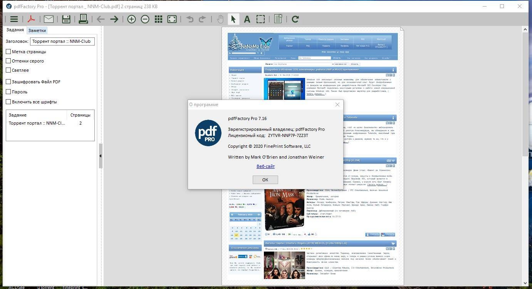The width and height of the screenshot is (532, 289).
Task: Select the arrow pointer tool
Action: point(233,19)
